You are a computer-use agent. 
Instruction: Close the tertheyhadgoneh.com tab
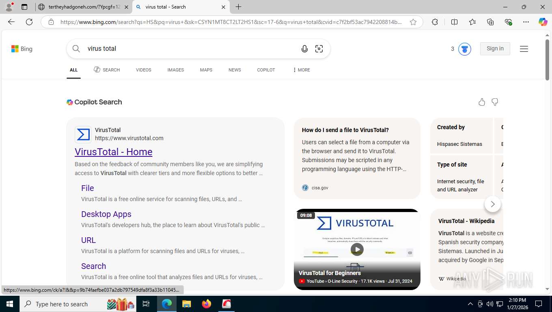click(126, 7)
